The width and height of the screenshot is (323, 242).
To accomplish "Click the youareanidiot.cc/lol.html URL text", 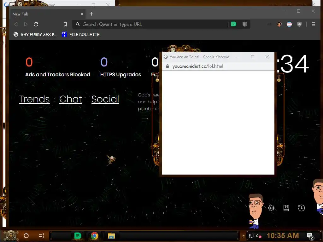I will tap(198, 66).
